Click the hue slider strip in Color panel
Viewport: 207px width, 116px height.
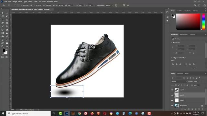[x=203, y=22]
